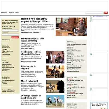Image resolution: width=109 pixels, height=109 pixels.
Task: Open the Hemma hos Jan Brink headline
Action: tap(35, 20)
